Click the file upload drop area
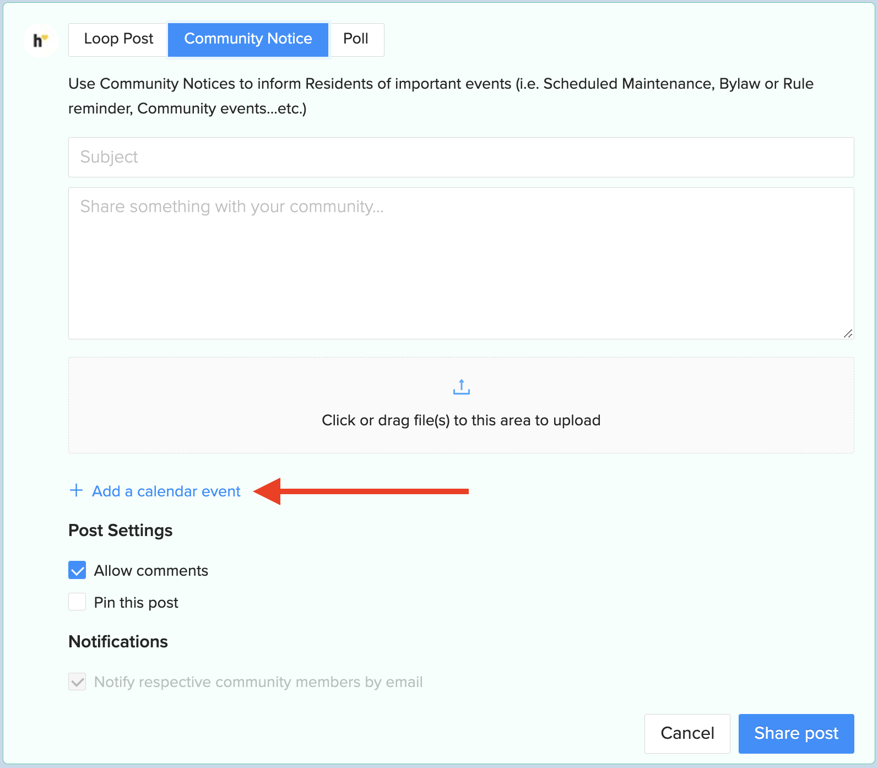Viewport: 878px width, 768px height. 461,405
